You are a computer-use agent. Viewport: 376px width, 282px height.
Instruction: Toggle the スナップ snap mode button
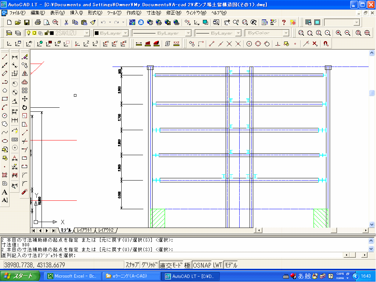tap(132, 265)
